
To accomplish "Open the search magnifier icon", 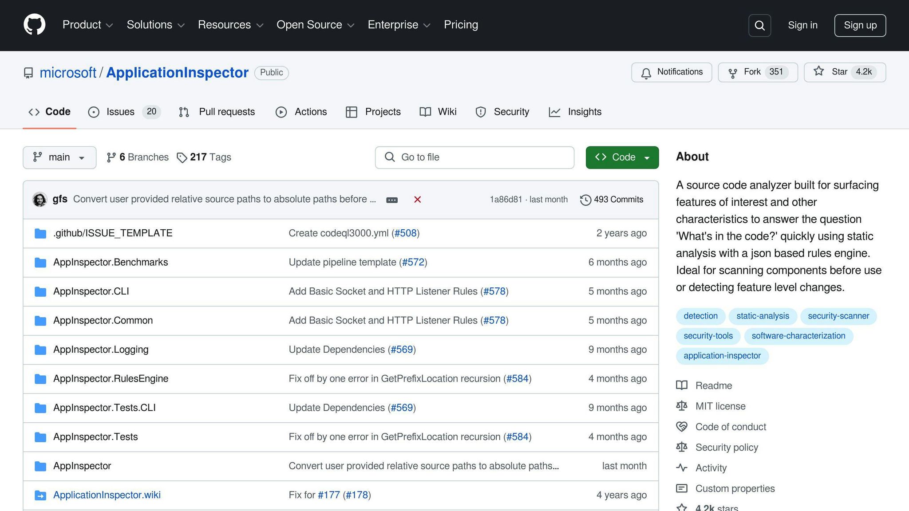I will [759, 25].
